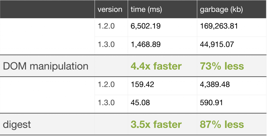Click the '4.4x faster' green text

click(156, 66)
